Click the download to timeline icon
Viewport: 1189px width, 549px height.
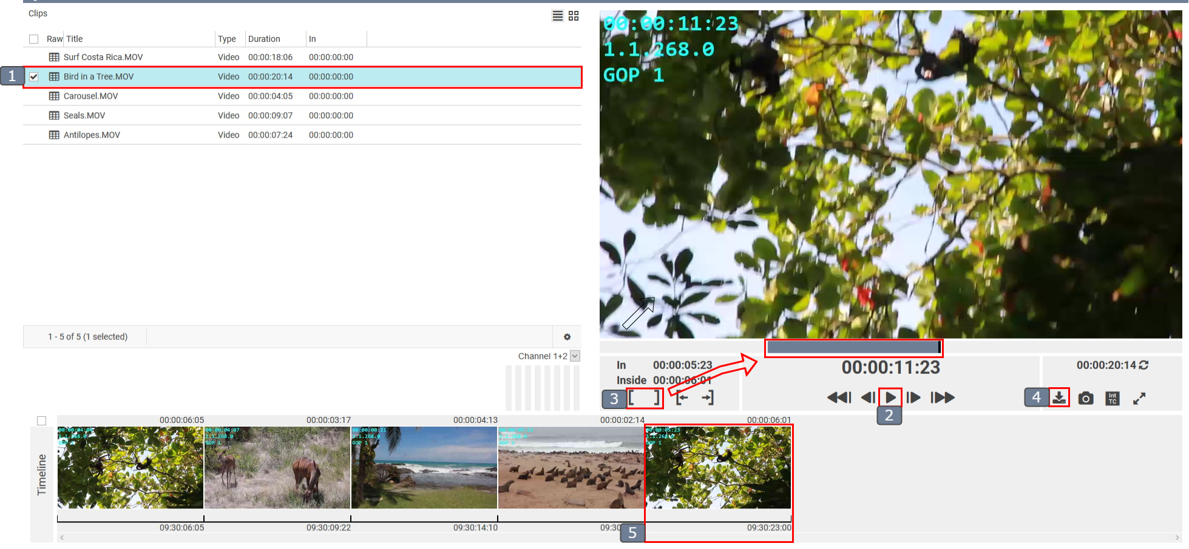click(x=1059, y=398)
